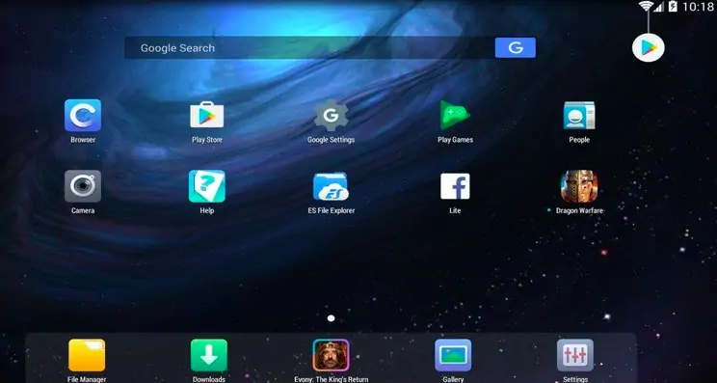Image resolution: width=717 pixels, height=383 pixels.
Task: Click the 10:18 clock
Action: click(x=698, y=7)
